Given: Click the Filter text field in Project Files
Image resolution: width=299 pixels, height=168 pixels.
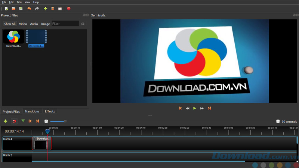Looking at the screenshot, I should pyautogui.click(x=65, y=24).
